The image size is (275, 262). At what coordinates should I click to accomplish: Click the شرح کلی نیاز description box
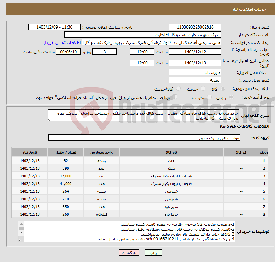click(144, 115)
